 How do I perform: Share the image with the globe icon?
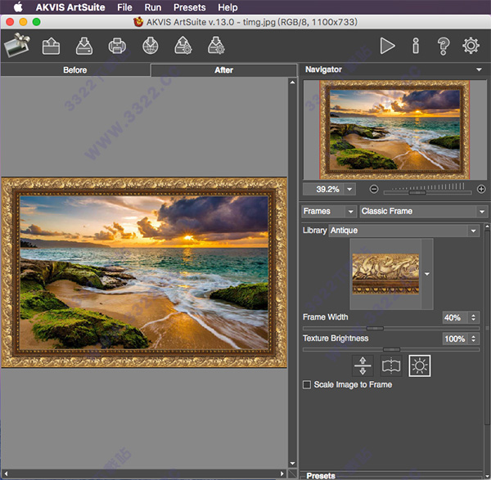151,46
